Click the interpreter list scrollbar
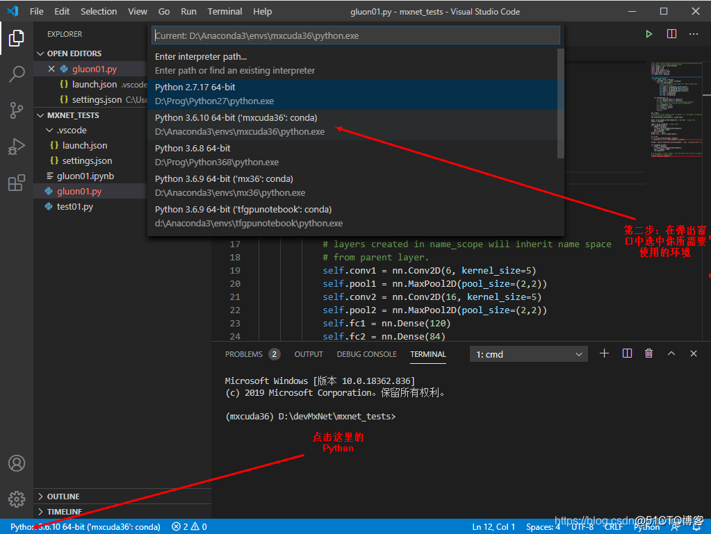Image resolution: width=711 pixels, height=534 pixels. [x=560, y=103]
